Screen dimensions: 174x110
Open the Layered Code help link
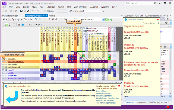tap(102, 91)
